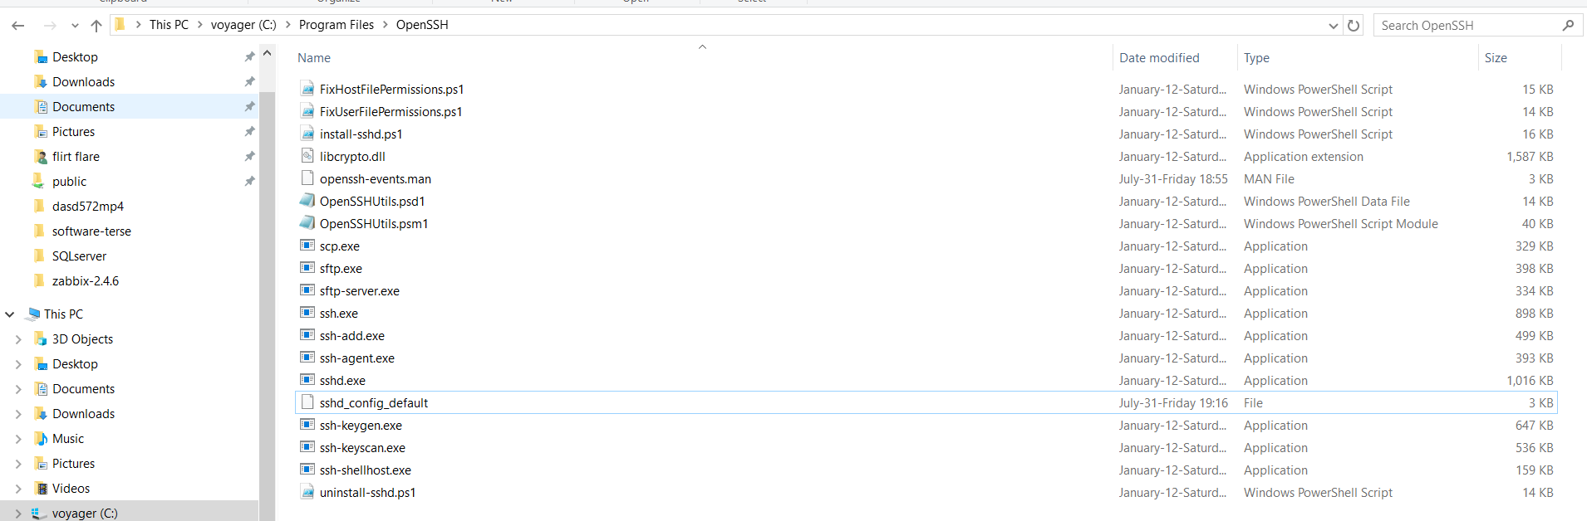Open Desktop in Quick access
1587x521 pixels.
pyautogui.click(x=75, y=57)
